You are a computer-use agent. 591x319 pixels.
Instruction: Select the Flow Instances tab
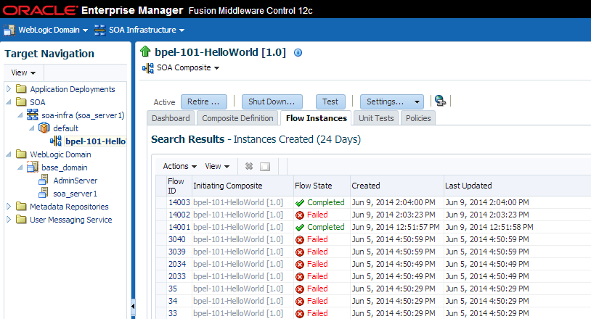point(317,118)
